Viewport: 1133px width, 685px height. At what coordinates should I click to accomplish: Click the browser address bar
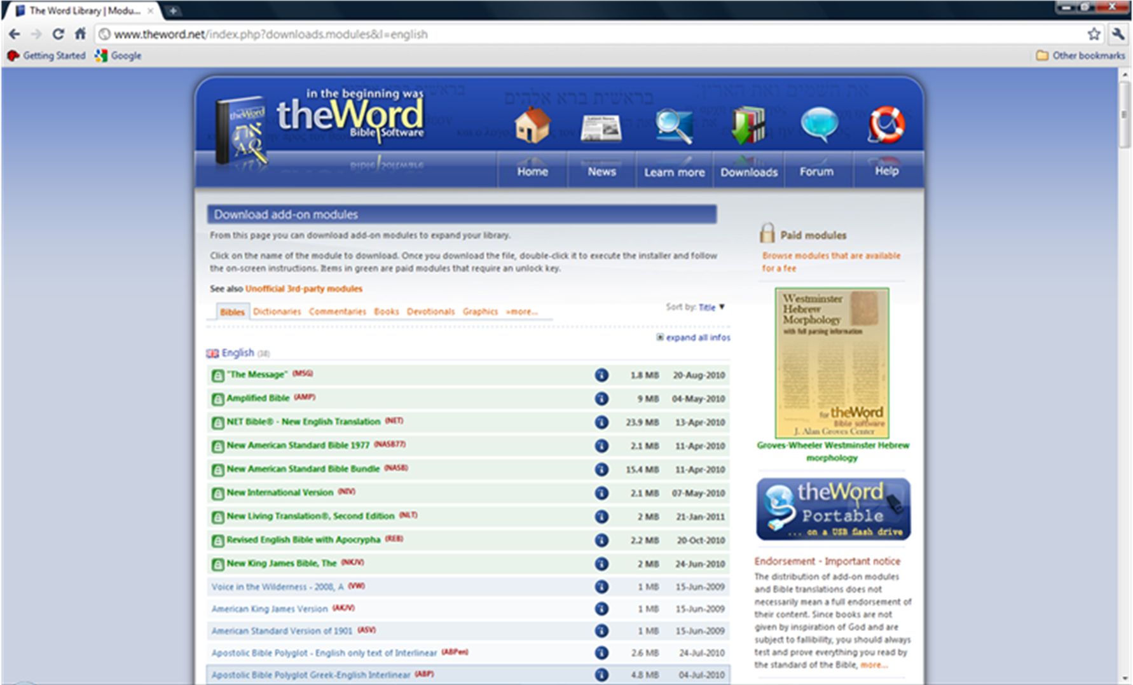coord(591,34)
